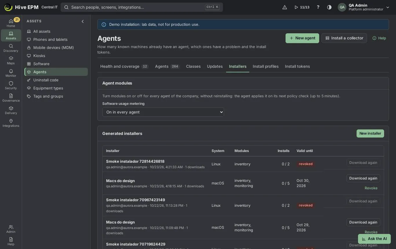Search people, screens, integrations field
Screen dimensions: 396x249
coord(142,7)
